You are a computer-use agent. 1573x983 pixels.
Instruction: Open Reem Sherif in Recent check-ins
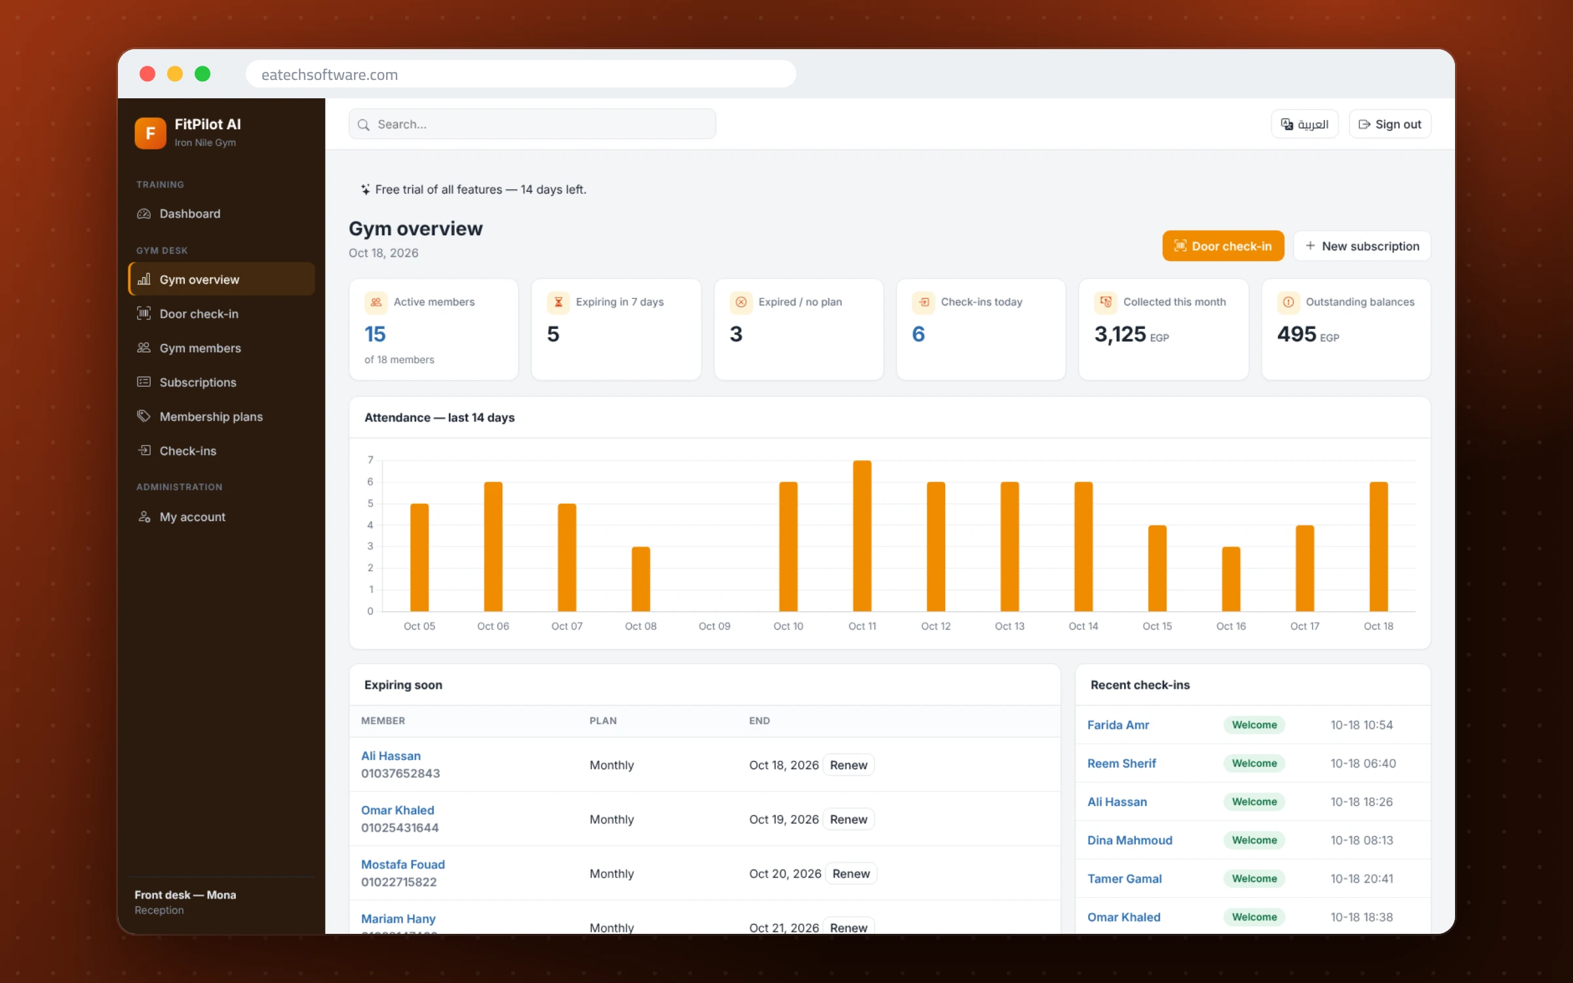1121,763
